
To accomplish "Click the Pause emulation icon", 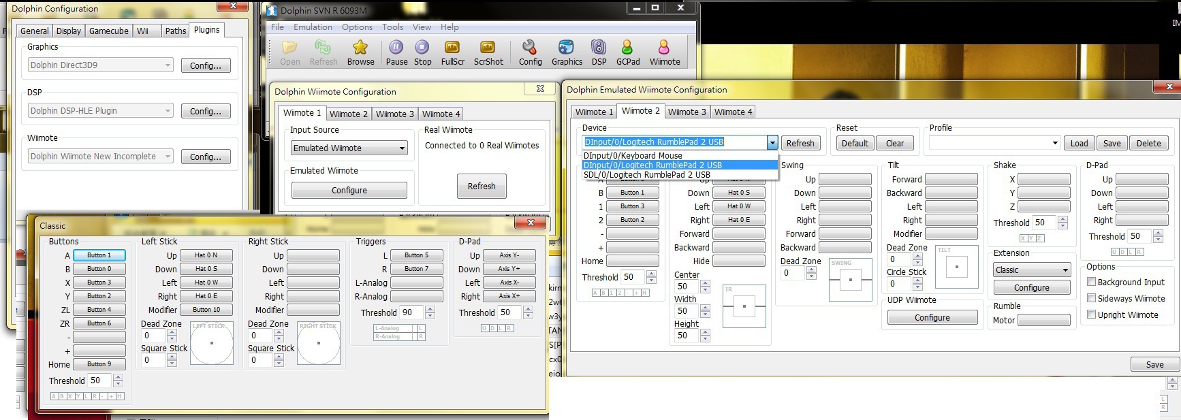I will (x=396, y=52).
